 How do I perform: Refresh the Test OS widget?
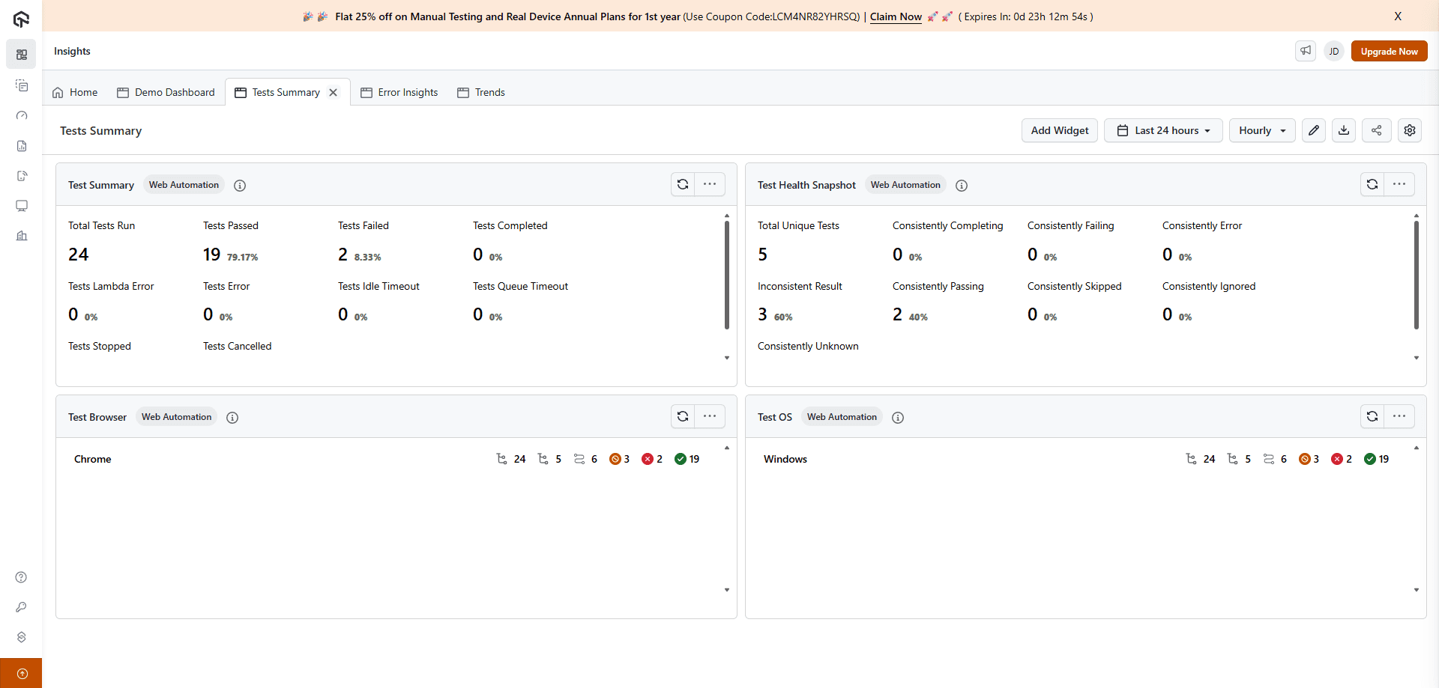(x=1372, y=416)
